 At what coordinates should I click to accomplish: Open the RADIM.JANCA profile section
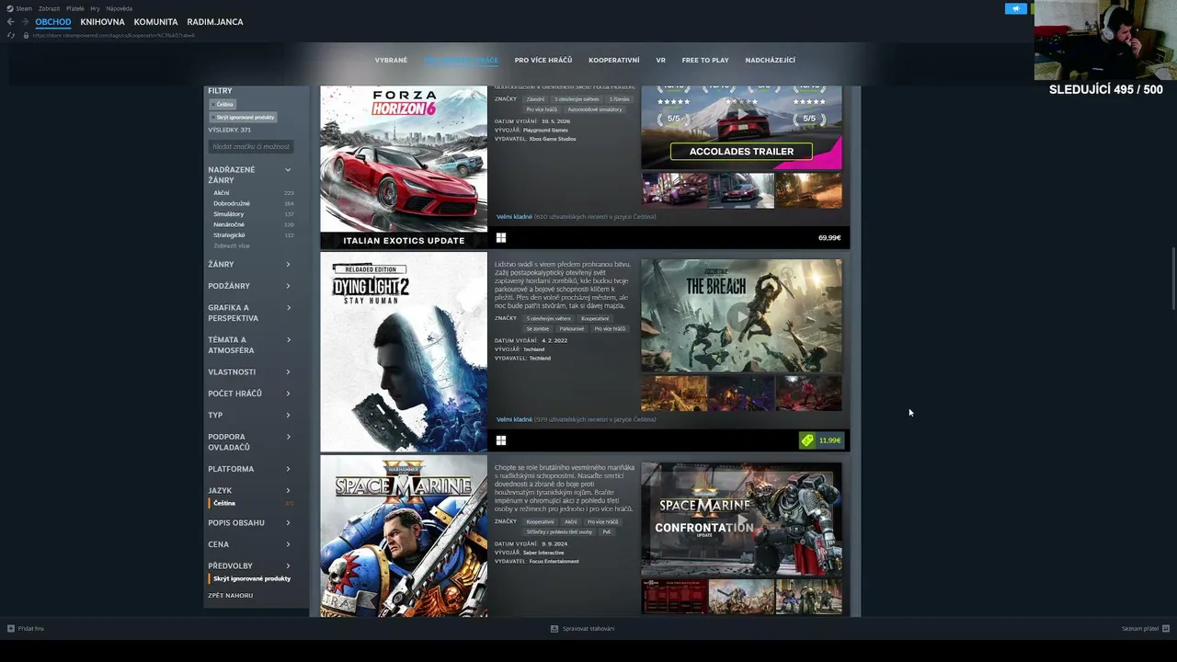pyautogui.click(x=215, y=22)
